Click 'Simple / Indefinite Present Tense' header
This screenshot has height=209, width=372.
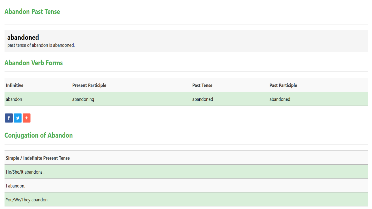click(38, 158)
